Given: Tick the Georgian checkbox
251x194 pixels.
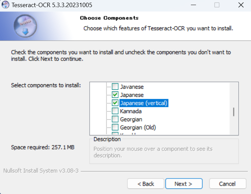Looking at the screenshot, I should pos(115,119).
